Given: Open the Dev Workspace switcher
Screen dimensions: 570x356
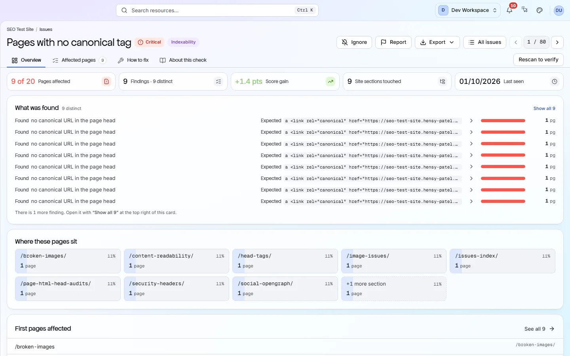Looking at the screenshot, I should 468,10.
